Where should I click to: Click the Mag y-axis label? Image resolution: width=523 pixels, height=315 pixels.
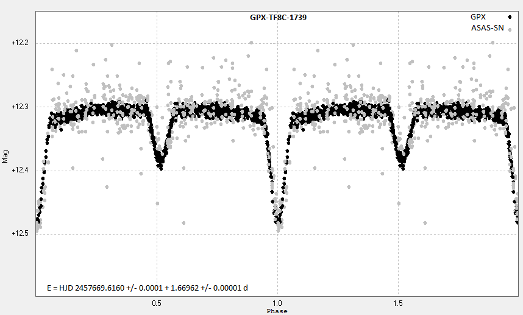point(5,157)
